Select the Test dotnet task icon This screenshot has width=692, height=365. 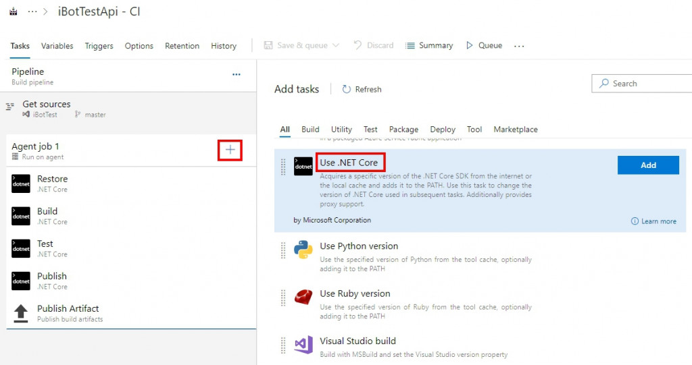pos(21,249)
